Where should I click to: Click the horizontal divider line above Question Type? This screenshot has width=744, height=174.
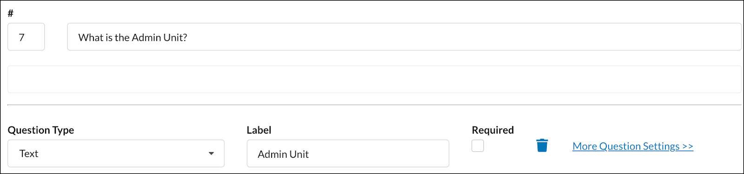(374, 105)
